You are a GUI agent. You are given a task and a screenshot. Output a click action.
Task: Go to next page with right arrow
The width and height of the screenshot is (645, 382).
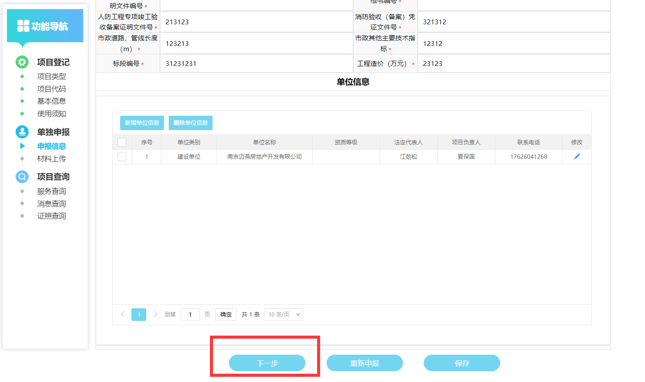click(x=155, y=314)
